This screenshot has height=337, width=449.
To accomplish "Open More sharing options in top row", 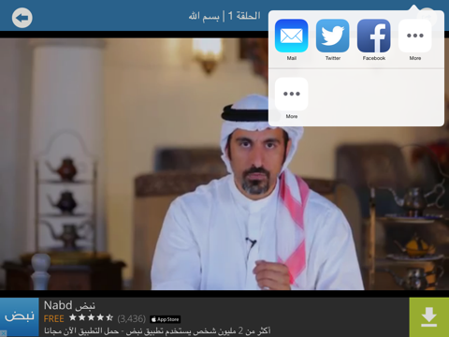I will [x=415, y=36].
